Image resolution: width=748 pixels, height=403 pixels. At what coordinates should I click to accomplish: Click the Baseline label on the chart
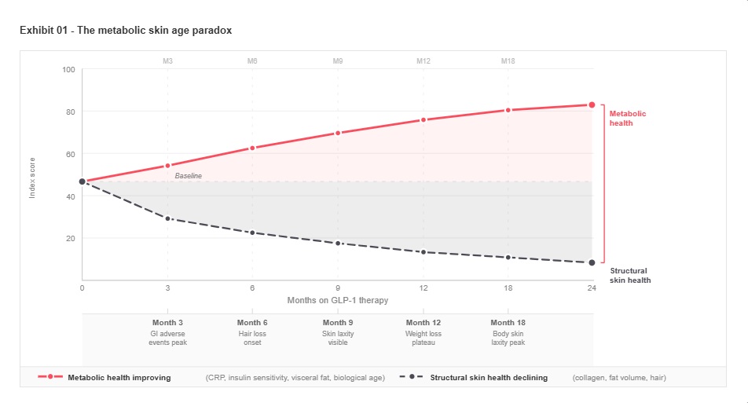pos(188,176)
